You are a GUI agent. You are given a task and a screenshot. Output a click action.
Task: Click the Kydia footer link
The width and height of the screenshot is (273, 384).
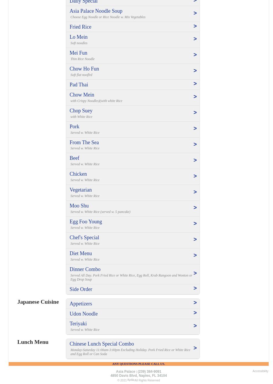point(131,380)
